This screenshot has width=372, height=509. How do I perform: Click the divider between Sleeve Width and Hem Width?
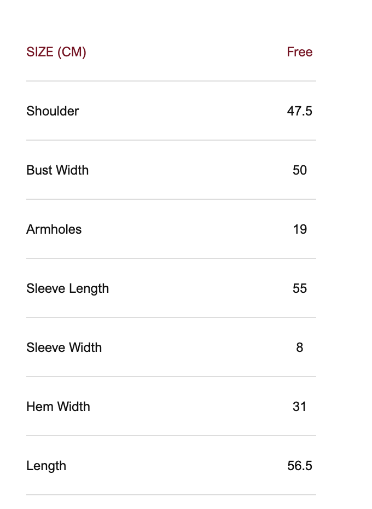coord(171,377)
